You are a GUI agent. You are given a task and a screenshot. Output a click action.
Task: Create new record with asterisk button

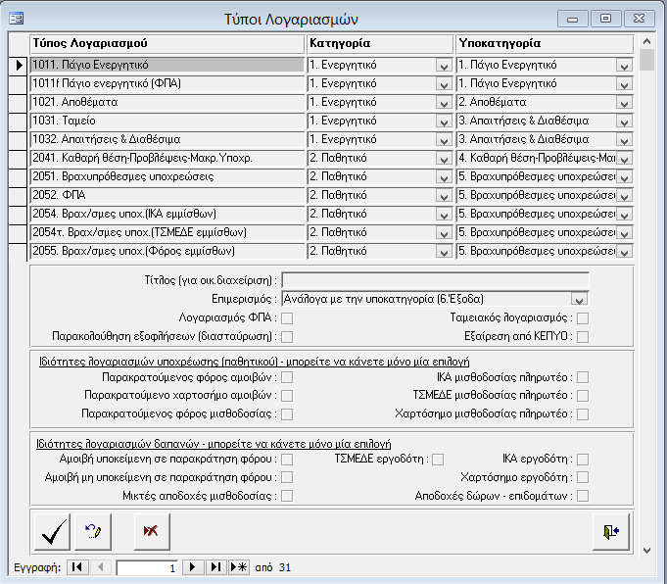click(x=238, y=567)
